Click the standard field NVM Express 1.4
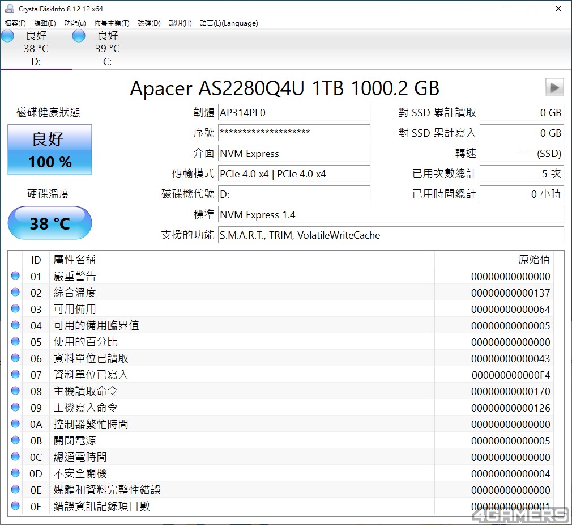572x525 pixels. tap(391, 215)
